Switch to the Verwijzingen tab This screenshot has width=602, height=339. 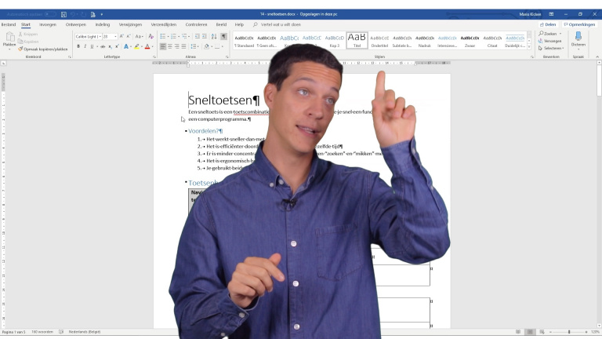click(130, 24)
